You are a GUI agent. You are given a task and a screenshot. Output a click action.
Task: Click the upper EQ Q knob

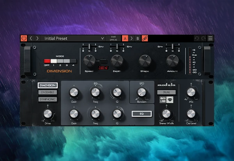pyautogui.click(x=117, y=92)
